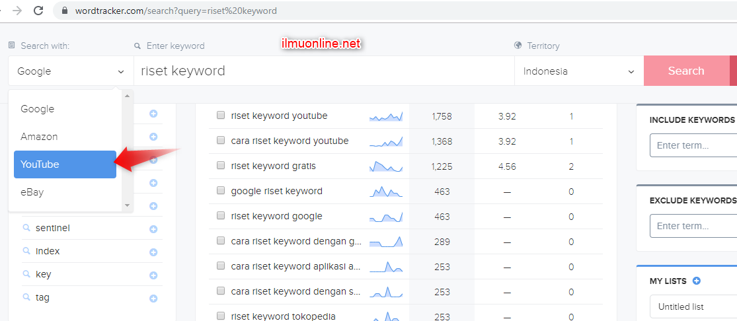
Task: Tick the 'google riset keyword' checkbox
Action: click(221, 191)
